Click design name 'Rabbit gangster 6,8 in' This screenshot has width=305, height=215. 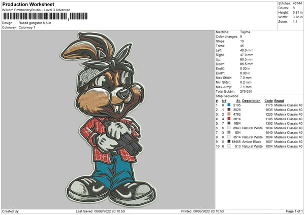pos(35,23)
